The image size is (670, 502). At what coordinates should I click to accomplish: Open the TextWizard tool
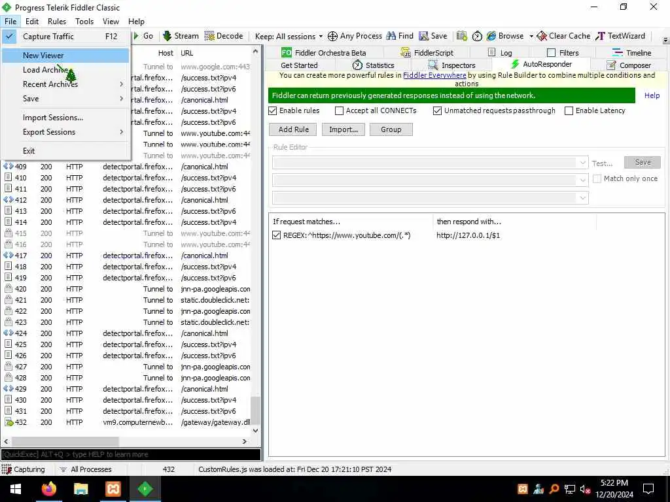620,36
